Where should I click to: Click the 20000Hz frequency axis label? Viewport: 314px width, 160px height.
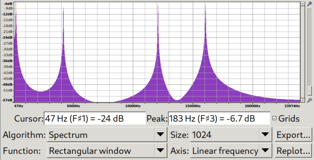click(x=252, y=106)
